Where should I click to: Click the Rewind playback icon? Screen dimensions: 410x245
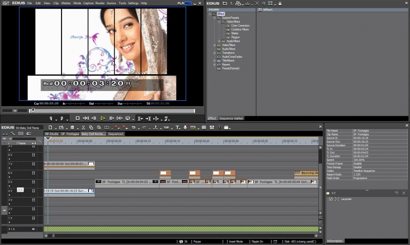point(86,118)
